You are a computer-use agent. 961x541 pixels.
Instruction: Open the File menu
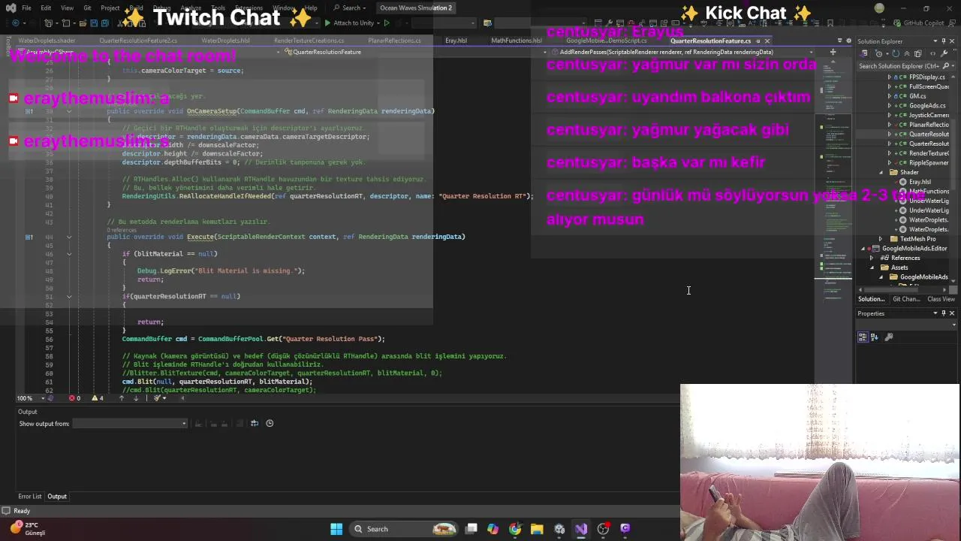[x=26, y=8]
